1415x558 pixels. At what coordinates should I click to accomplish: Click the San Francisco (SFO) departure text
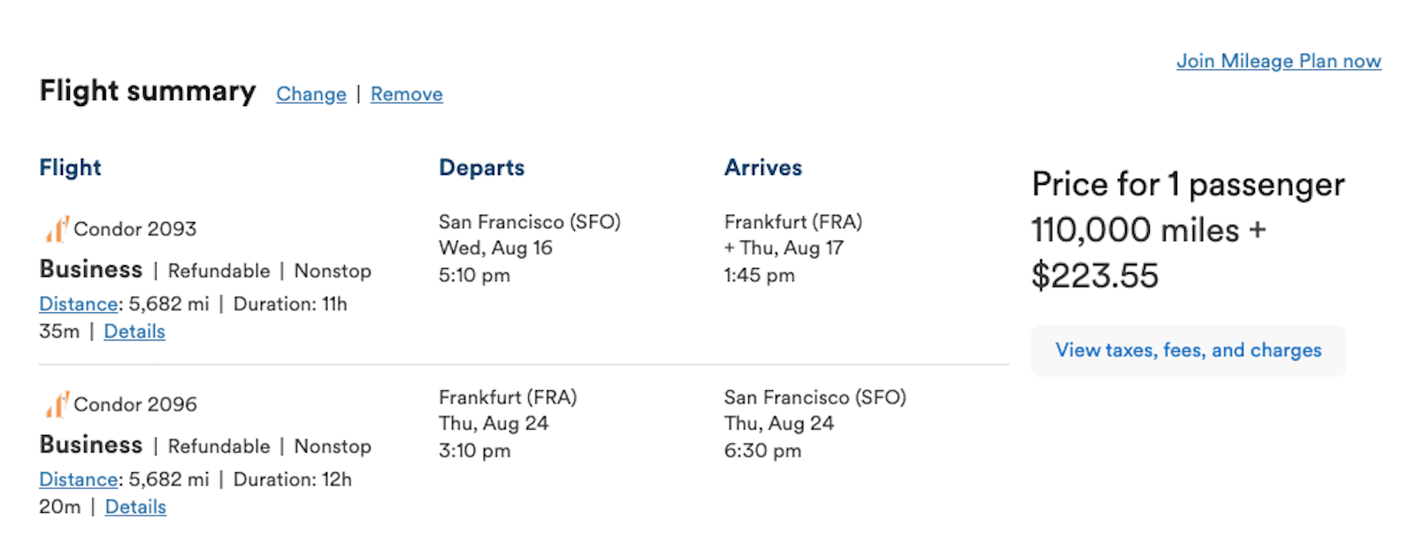(530, 222)
